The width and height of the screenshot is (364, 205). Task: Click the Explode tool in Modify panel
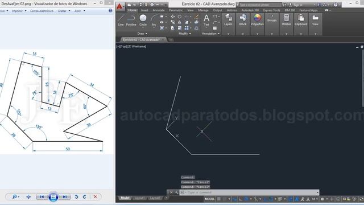(197, 22)
